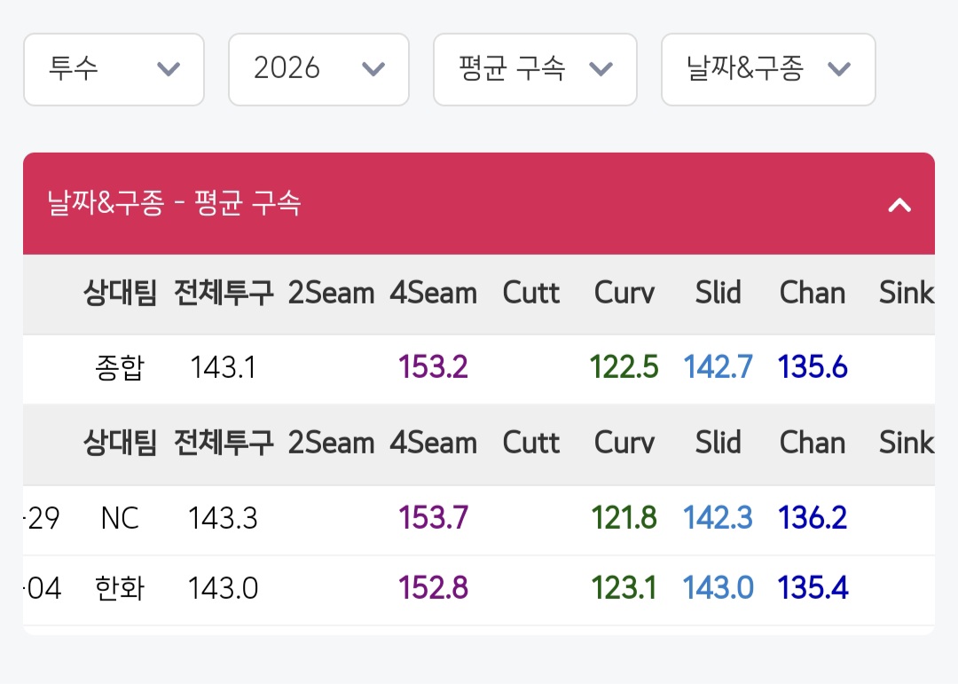Click the 4Seam column header in top row
The width and height of the screenshot is (958, 684).
click(x=433, y=294)
